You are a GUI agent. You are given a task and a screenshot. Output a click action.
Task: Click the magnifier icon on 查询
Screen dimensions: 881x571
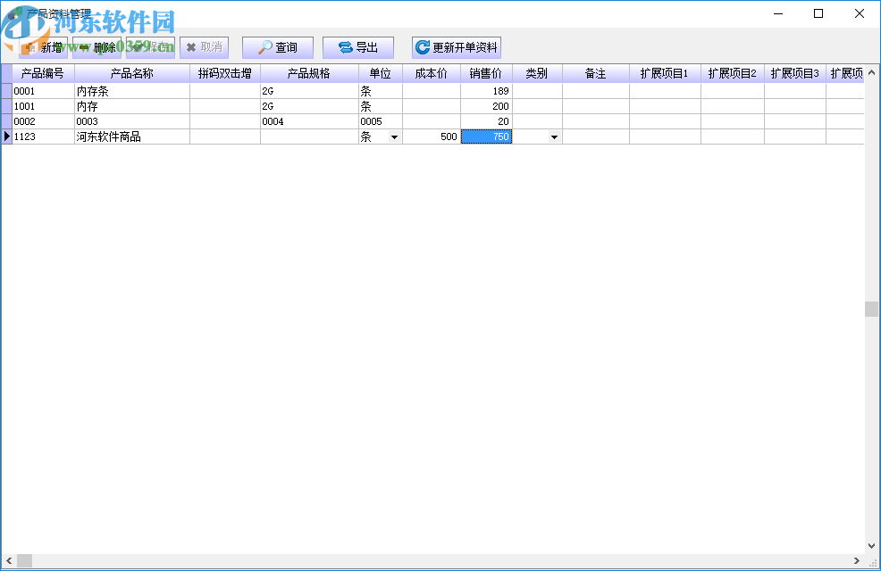coord(264,47)
